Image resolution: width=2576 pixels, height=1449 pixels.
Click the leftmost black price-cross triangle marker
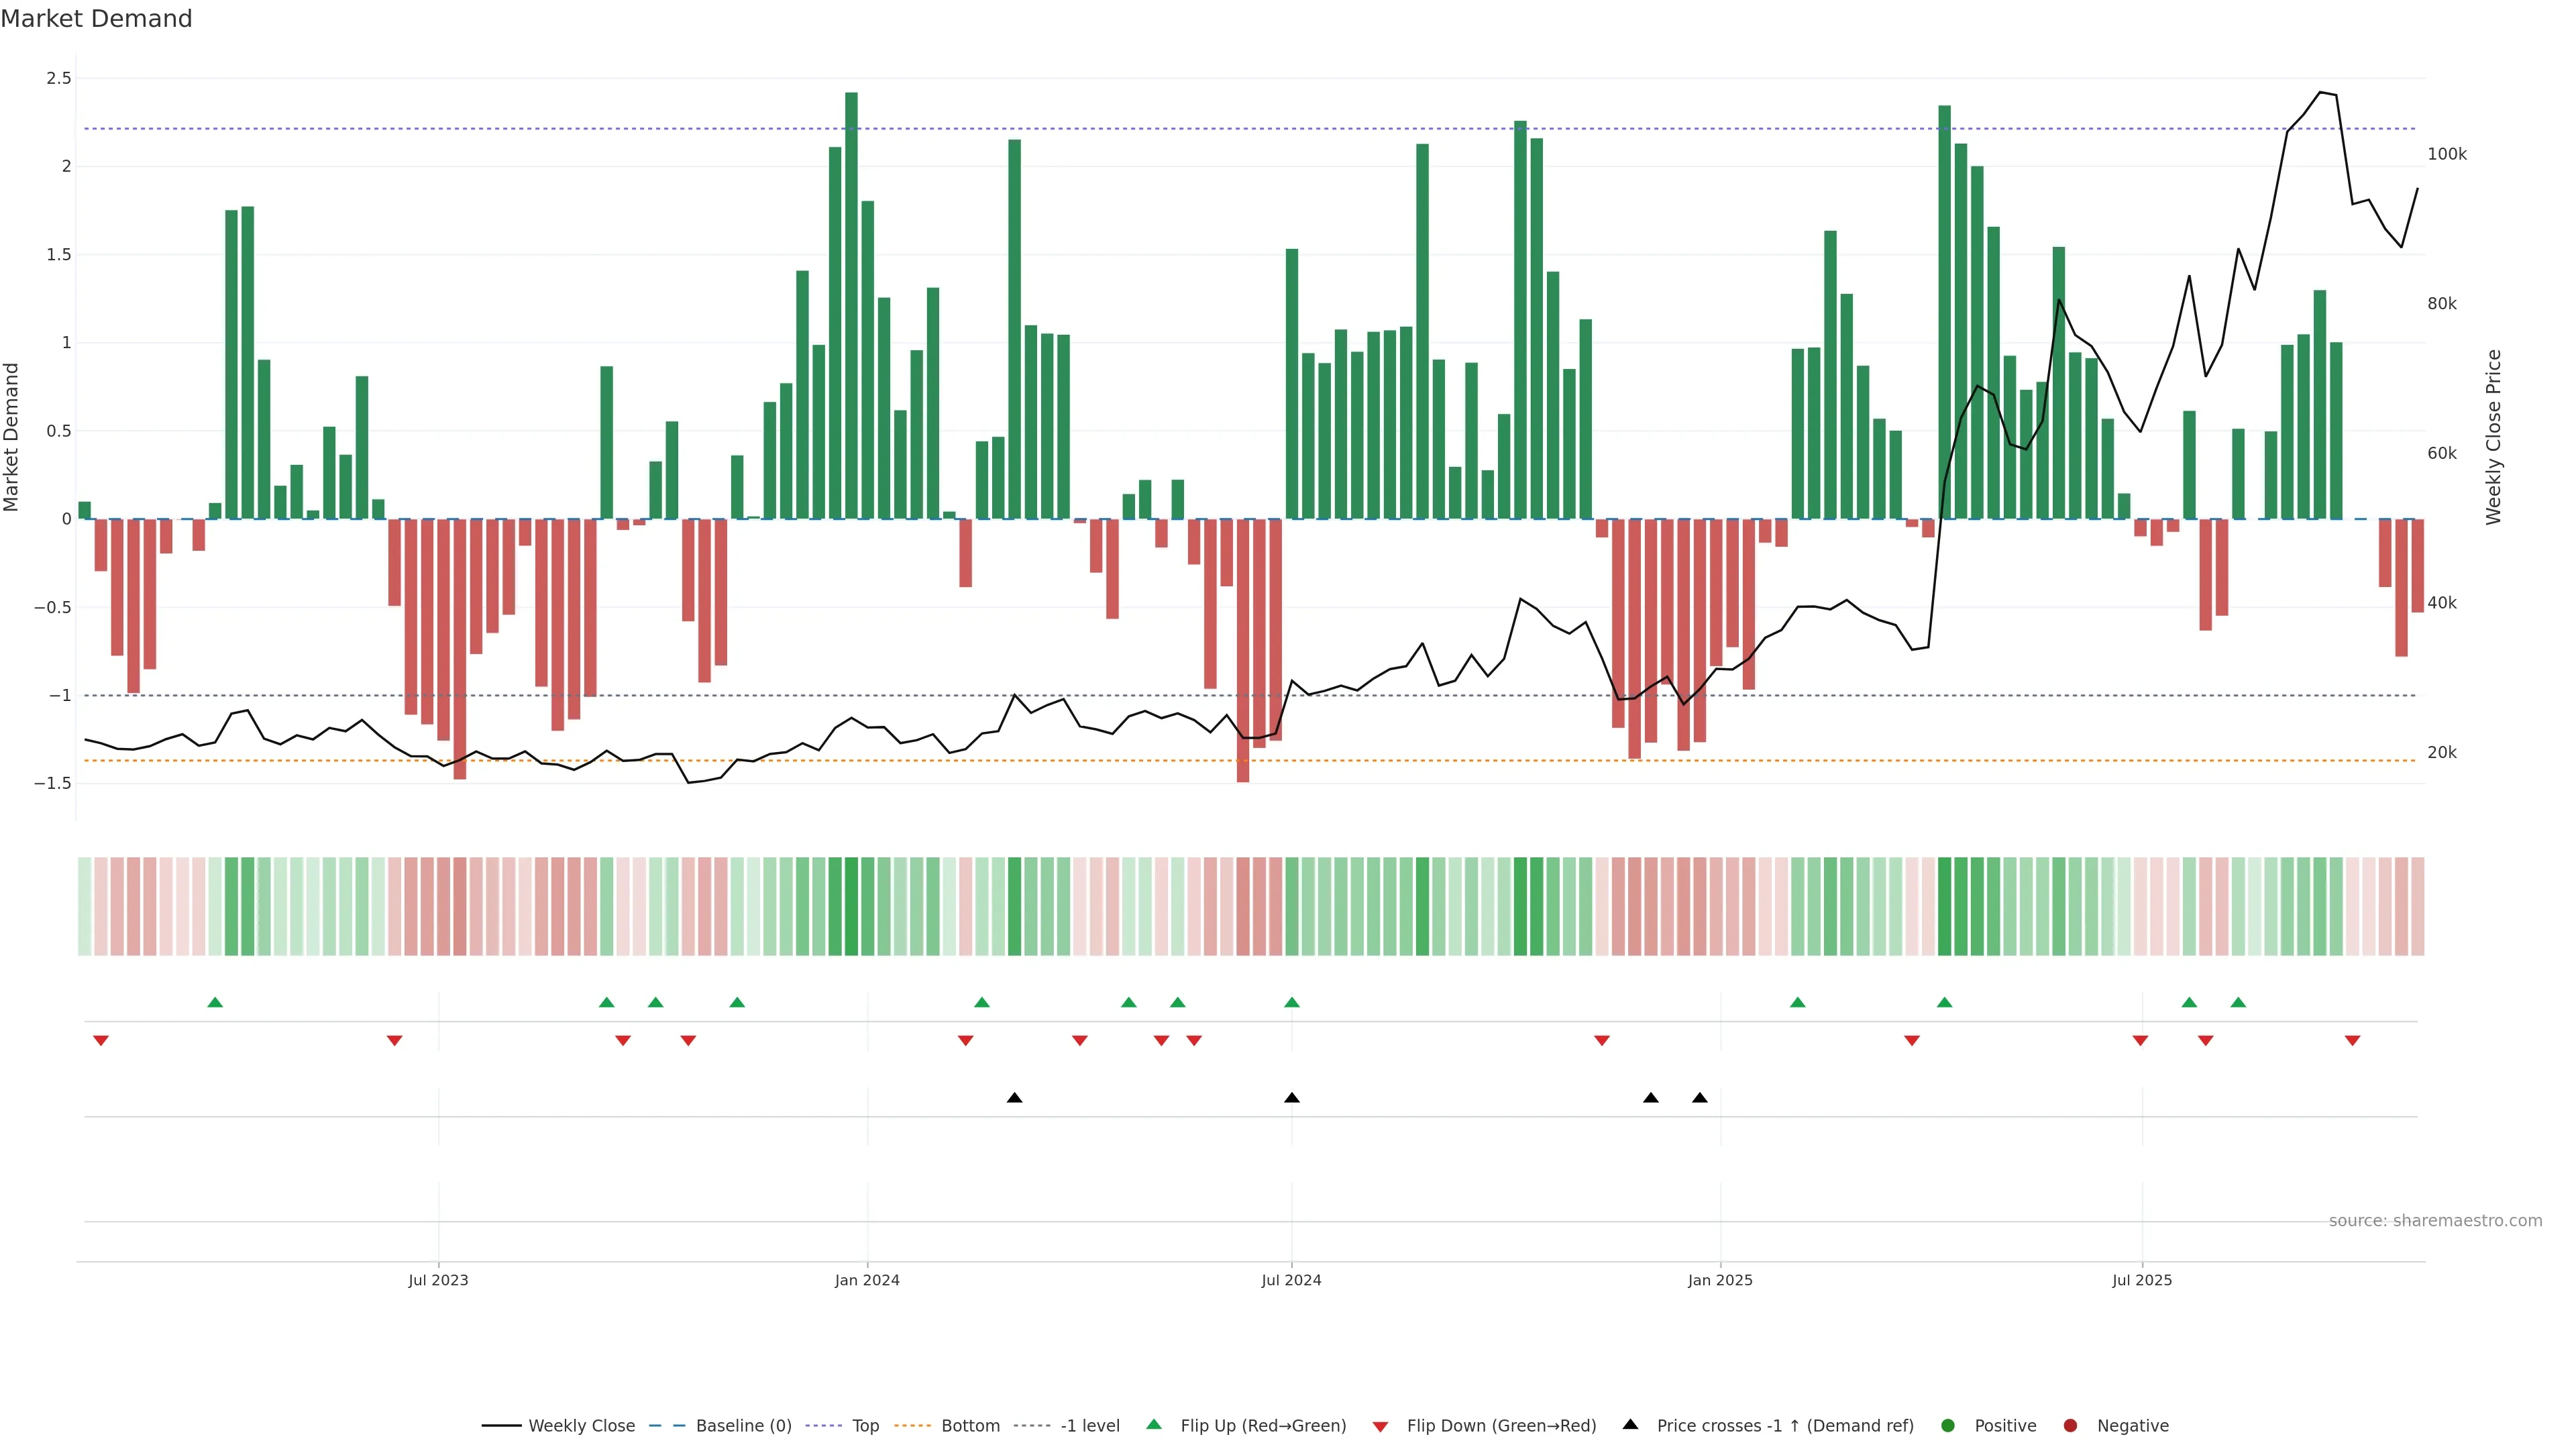click(1014, 1098)
